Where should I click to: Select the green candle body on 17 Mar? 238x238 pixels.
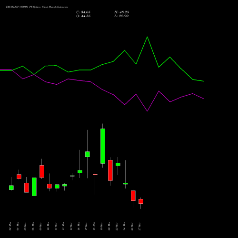[x=88, y=154]
